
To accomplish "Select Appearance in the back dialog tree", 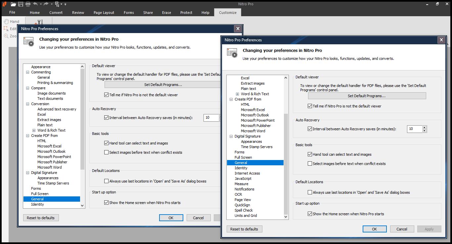I will [x=41, y=67].
